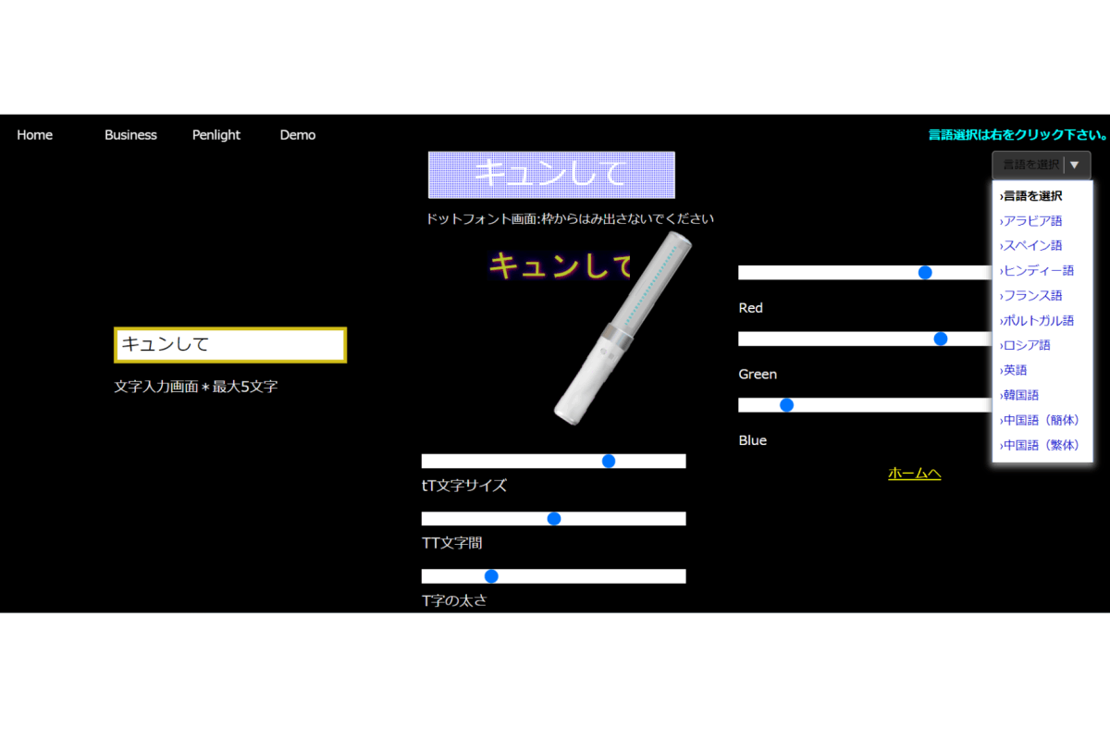Click the text input field containing キュンして

(x=230, y=345)
